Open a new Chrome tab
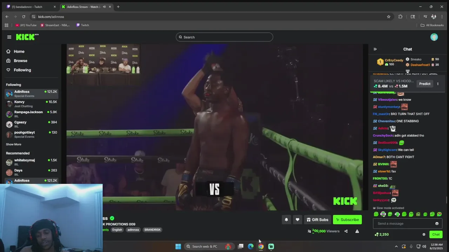The width and height of the screenshot is (449, 252). (x=118, y=7)
